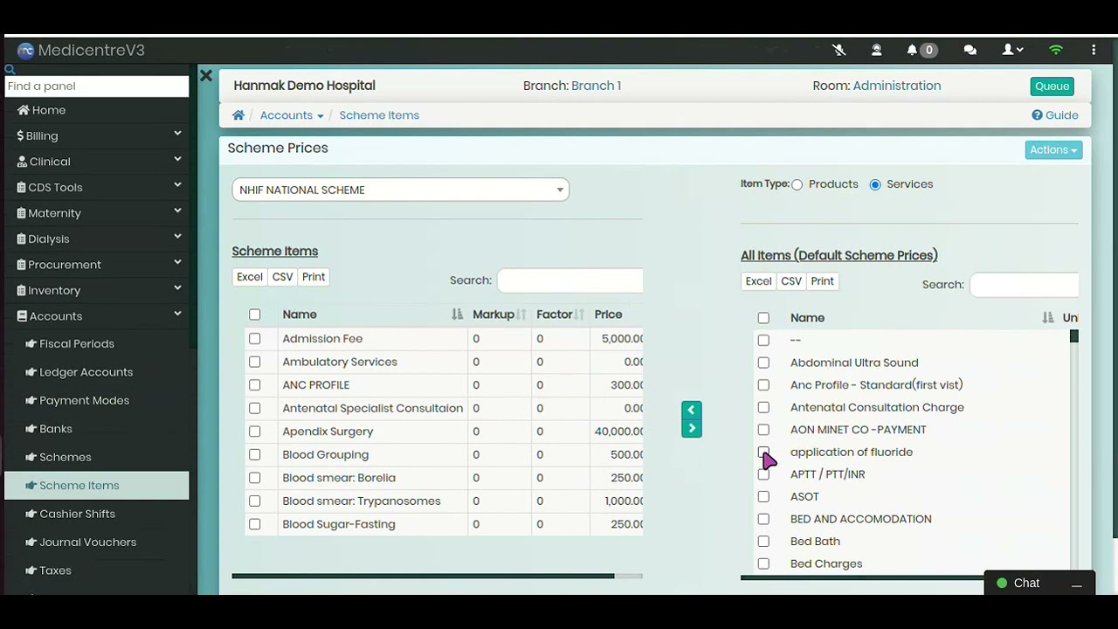Go to home via breadcrumb house icon
This screenshot has width=1118, height=629.
[x=238, y=115]
